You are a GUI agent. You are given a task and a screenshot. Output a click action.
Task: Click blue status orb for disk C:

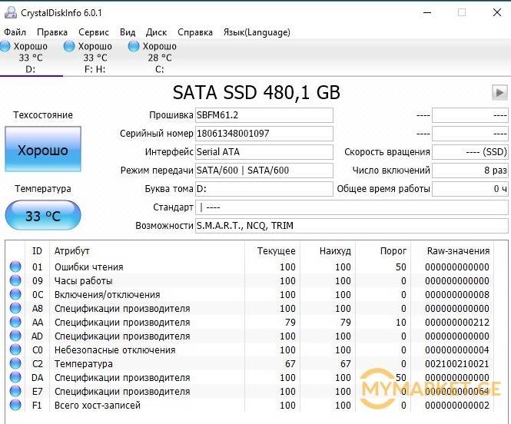(x=133, y=46)
